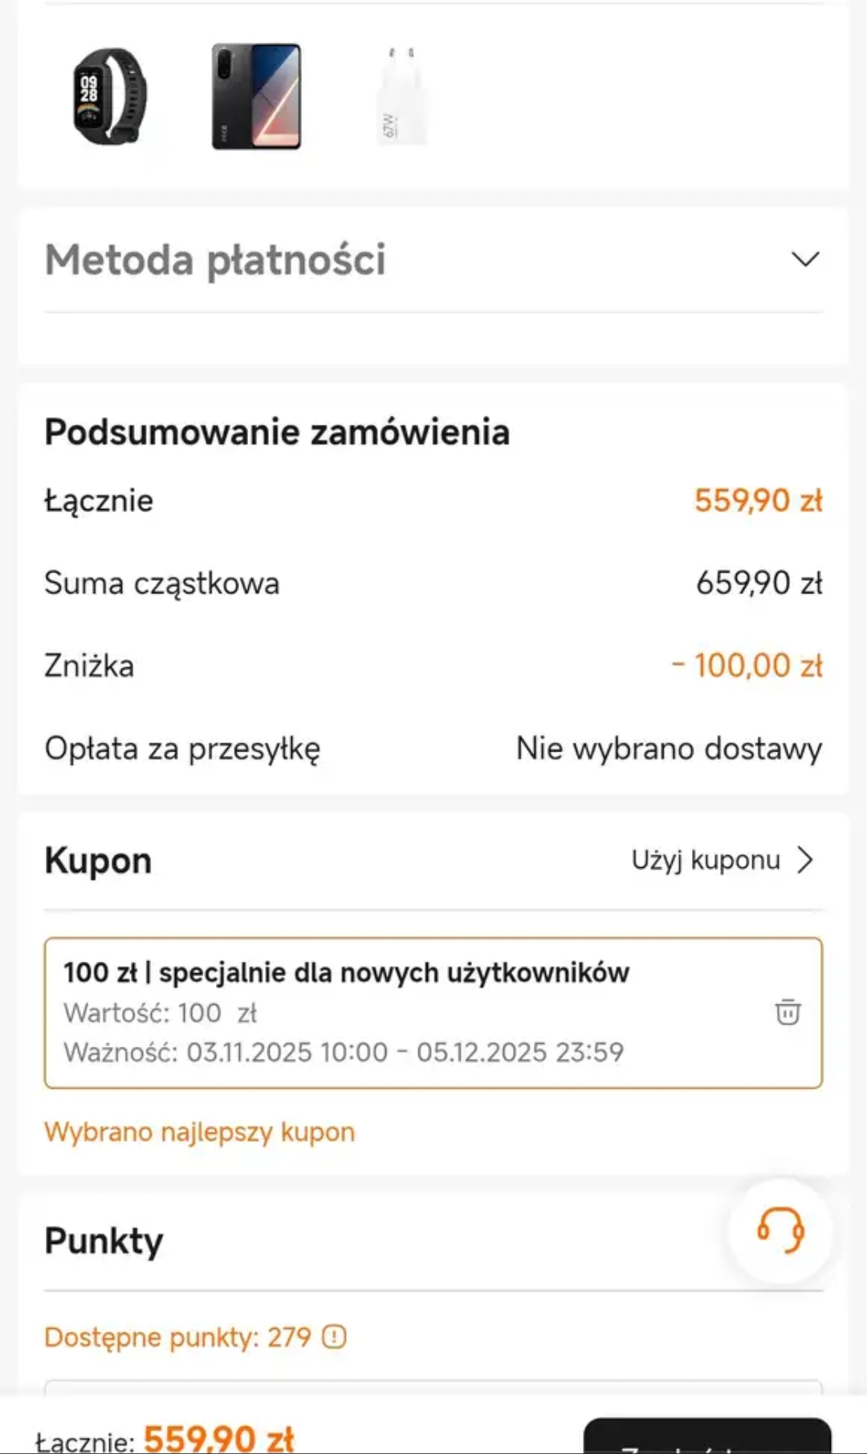Click the Punkty section header
The width and height of the screenshot is (867, 1454).
pos(104,1240)
